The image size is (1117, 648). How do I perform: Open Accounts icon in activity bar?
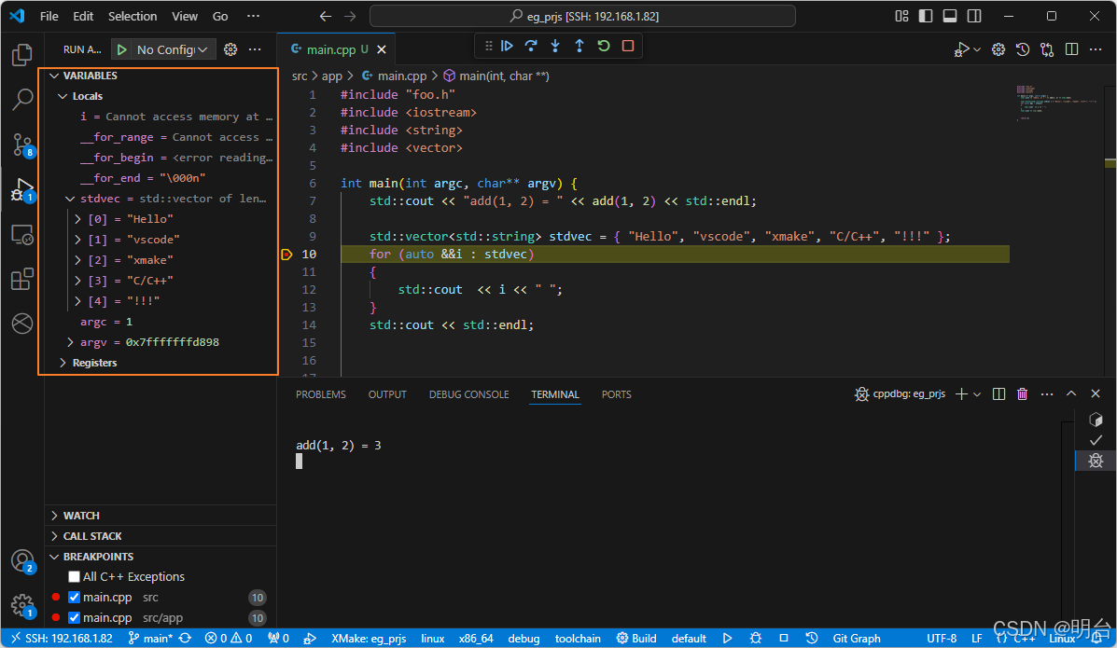pos(22,561)
